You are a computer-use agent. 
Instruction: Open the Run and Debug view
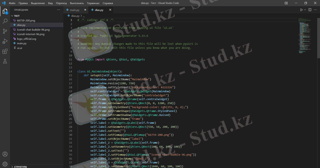(5, 41)
